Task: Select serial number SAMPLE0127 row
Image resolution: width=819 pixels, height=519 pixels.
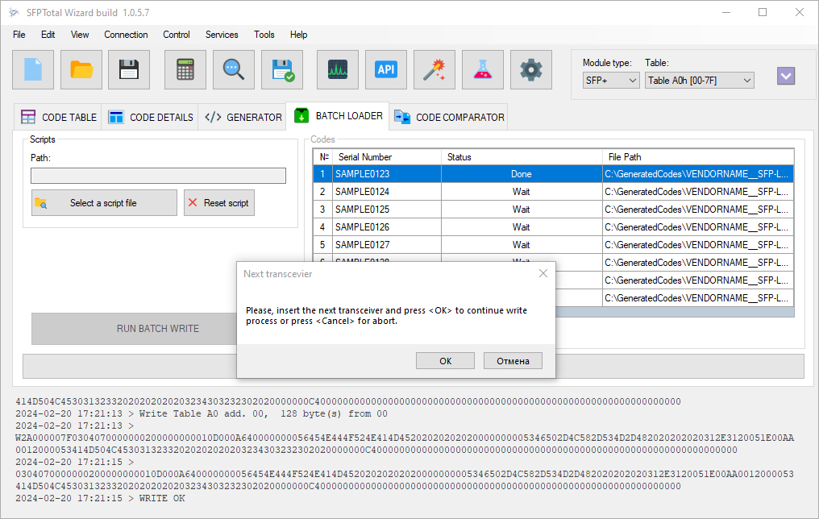Action: [x=554, y=245]
